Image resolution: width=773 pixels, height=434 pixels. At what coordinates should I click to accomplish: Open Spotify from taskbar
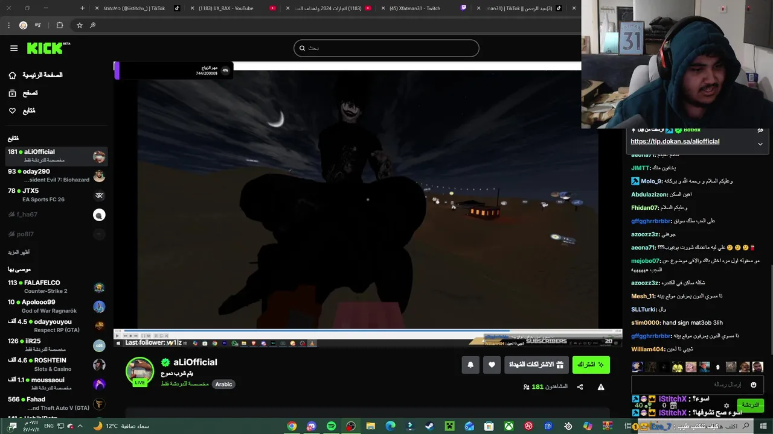point(331,426)
